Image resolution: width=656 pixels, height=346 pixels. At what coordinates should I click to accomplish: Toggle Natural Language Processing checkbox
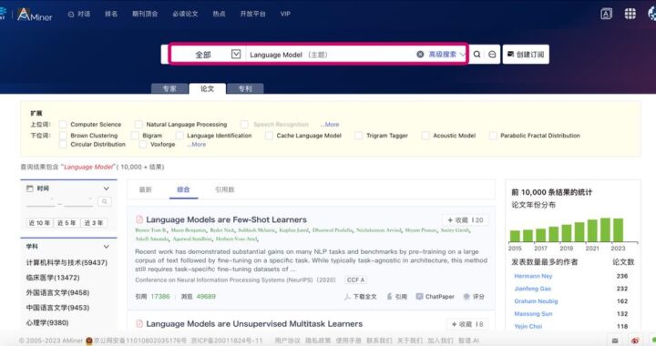tap(138, 125)
